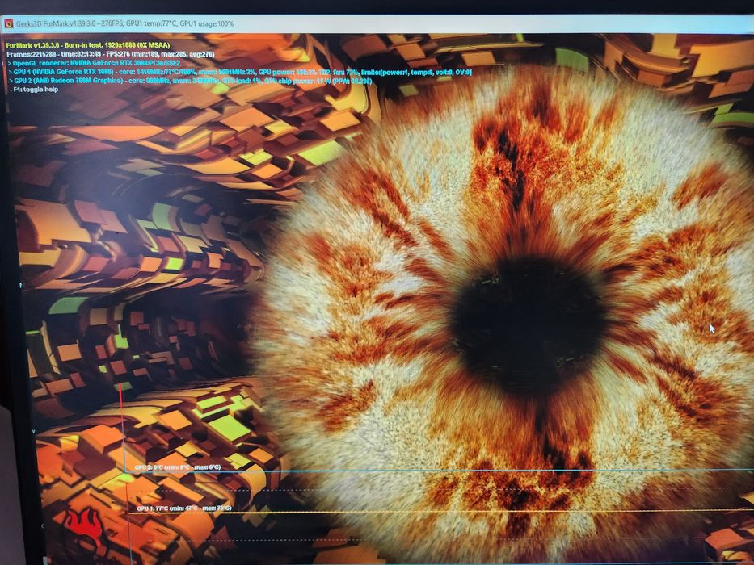Click the 'GPU 2 (AMD Radeon 780M Graphics)' line
Image resolution: width=754 pixels, height=565 pixels.
[190, 81]
